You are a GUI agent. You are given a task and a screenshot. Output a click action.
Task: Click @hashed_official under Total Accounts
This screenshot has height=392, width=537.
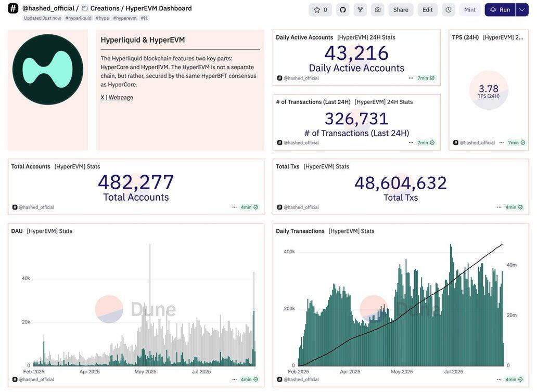pos(36,207)
